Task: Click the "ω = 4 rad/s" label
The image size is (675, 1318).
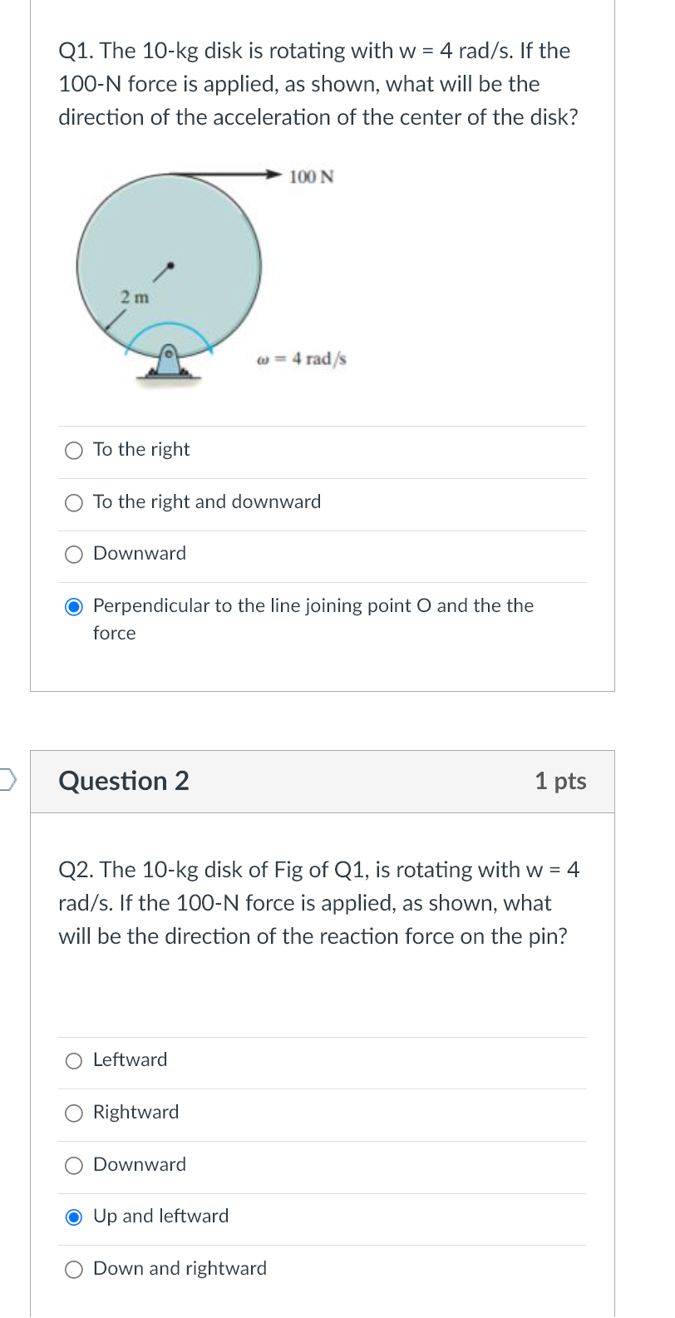Action: pyautogui.click(x=303, y=358)
